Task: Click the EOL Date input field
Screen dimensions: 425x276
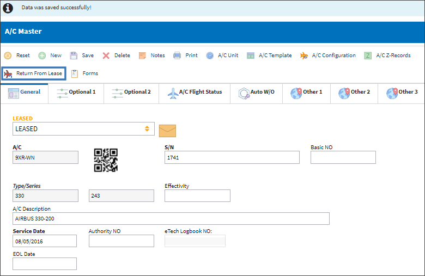Action: click(x=45, y=264)
